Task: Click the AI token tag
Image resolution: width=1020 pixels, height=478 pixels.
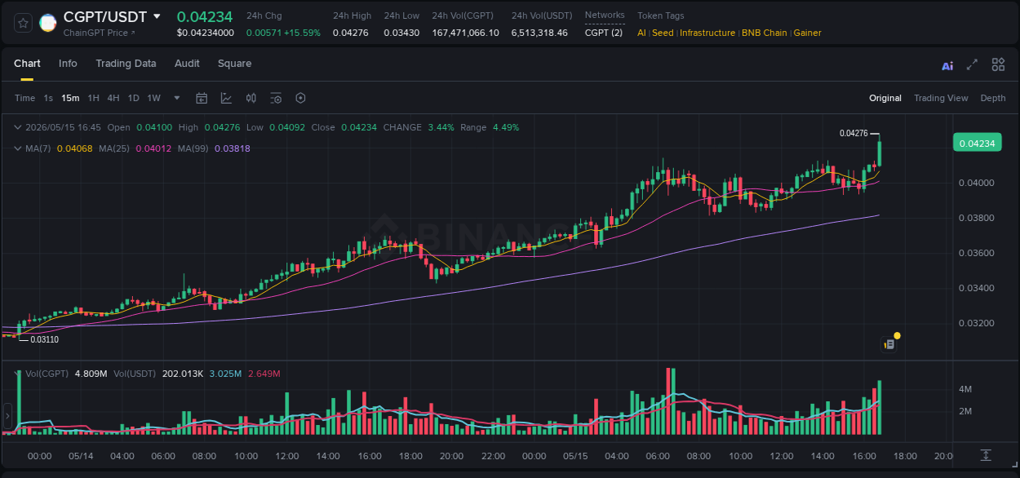Action: (641, 33)
